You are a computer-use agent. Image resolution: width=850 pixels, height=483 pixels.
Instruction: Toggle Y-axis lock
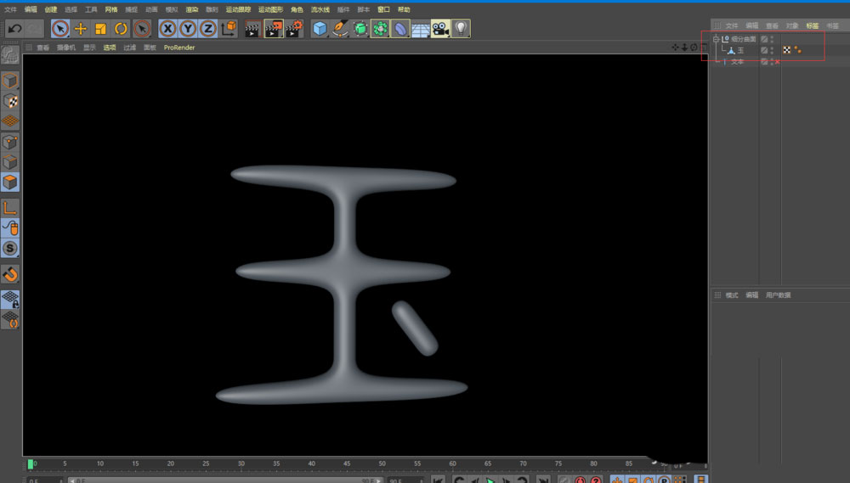pos(188,29)
